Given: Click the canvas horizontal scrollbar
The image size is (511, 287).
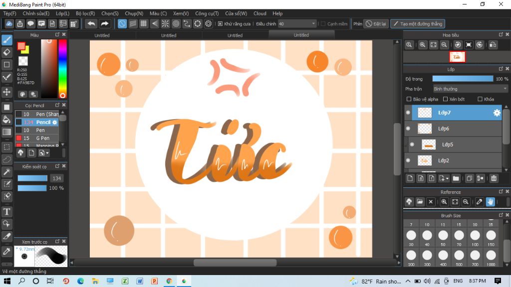Looking at the screenshot, I should click(235, 263).
